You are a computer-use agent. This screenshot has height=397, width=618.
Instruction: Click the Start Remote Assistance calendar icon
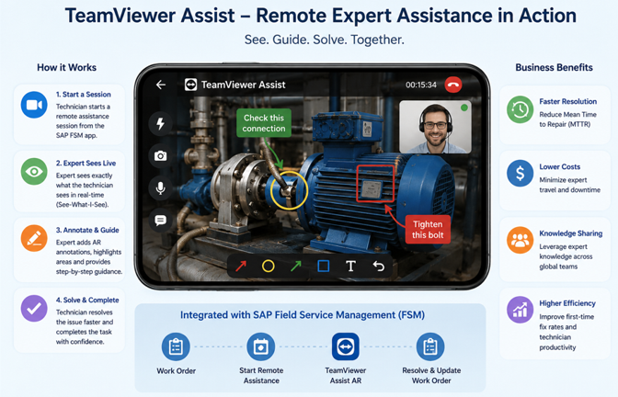pos(260,347)
